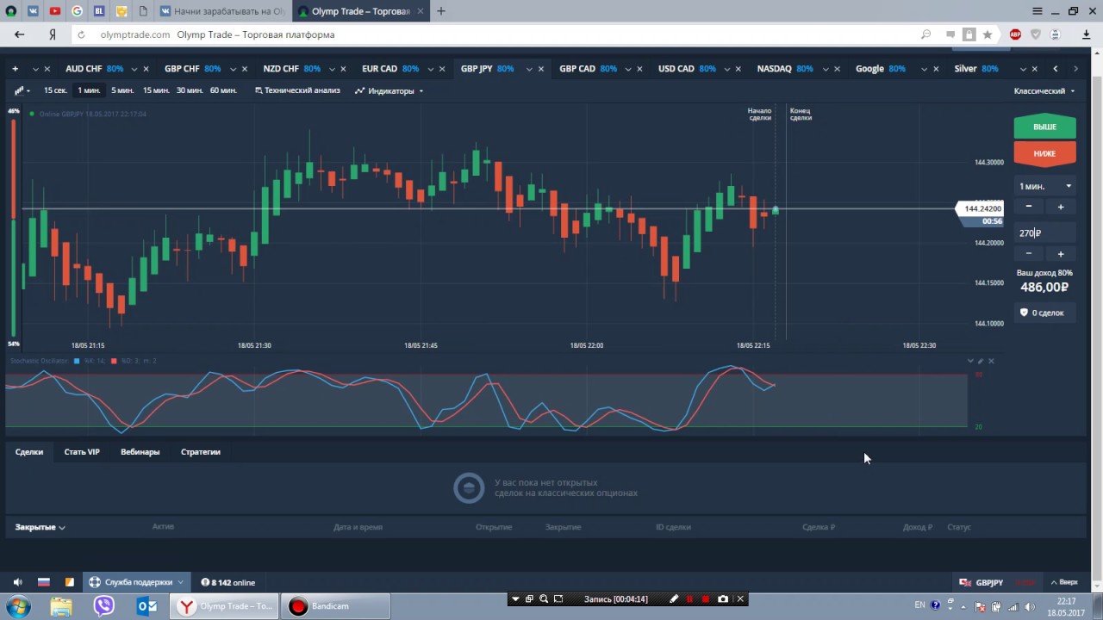Open the Стать VIP tab
Screen dimensions: 1103x620
(82, 451)
